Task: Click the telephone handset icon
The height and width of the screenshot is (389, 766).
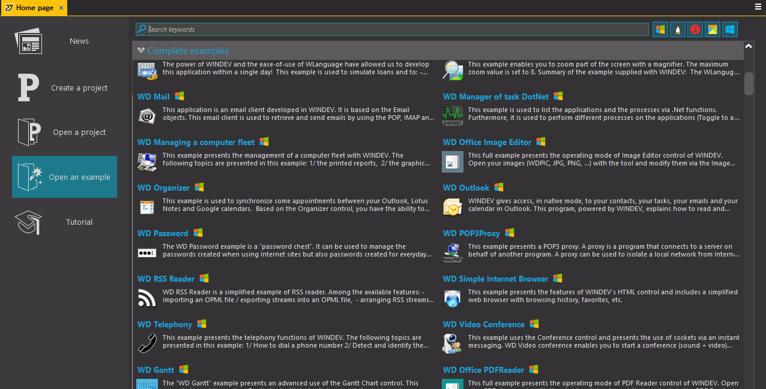Action: pos(147,343)
